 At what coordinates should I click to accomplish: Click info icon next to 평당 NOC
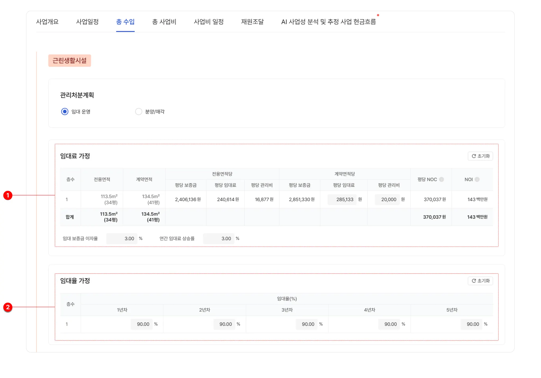click(x=441, y=179)
